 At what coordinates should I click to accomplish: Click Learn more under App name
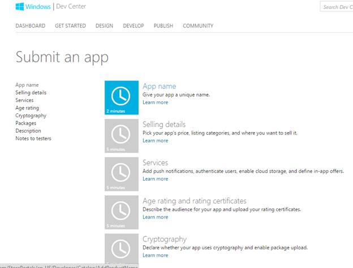155,103
